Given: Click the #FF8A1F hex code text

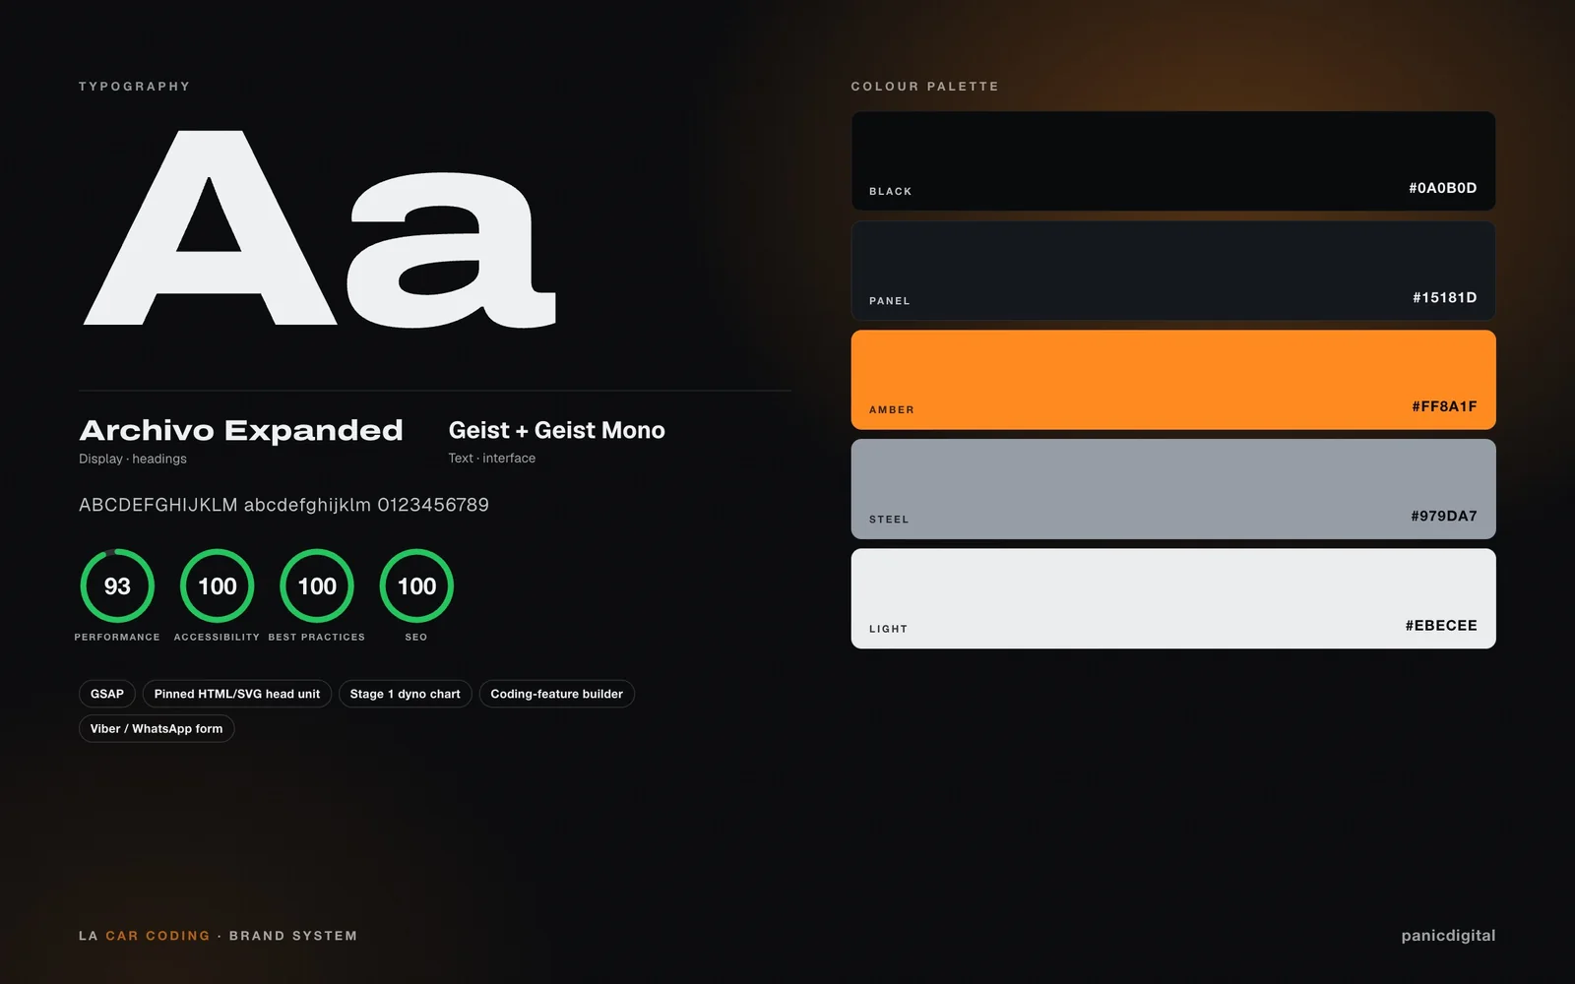Looking at the screenshot, I should tap(1444, 406).
